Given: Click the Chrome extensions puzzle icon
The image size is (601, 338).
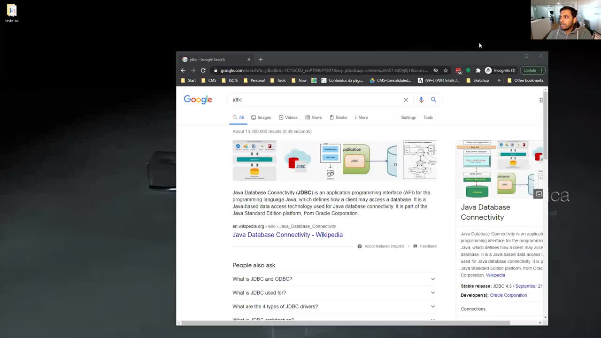Looking at the screenshot, I should (x=478, y=70).
